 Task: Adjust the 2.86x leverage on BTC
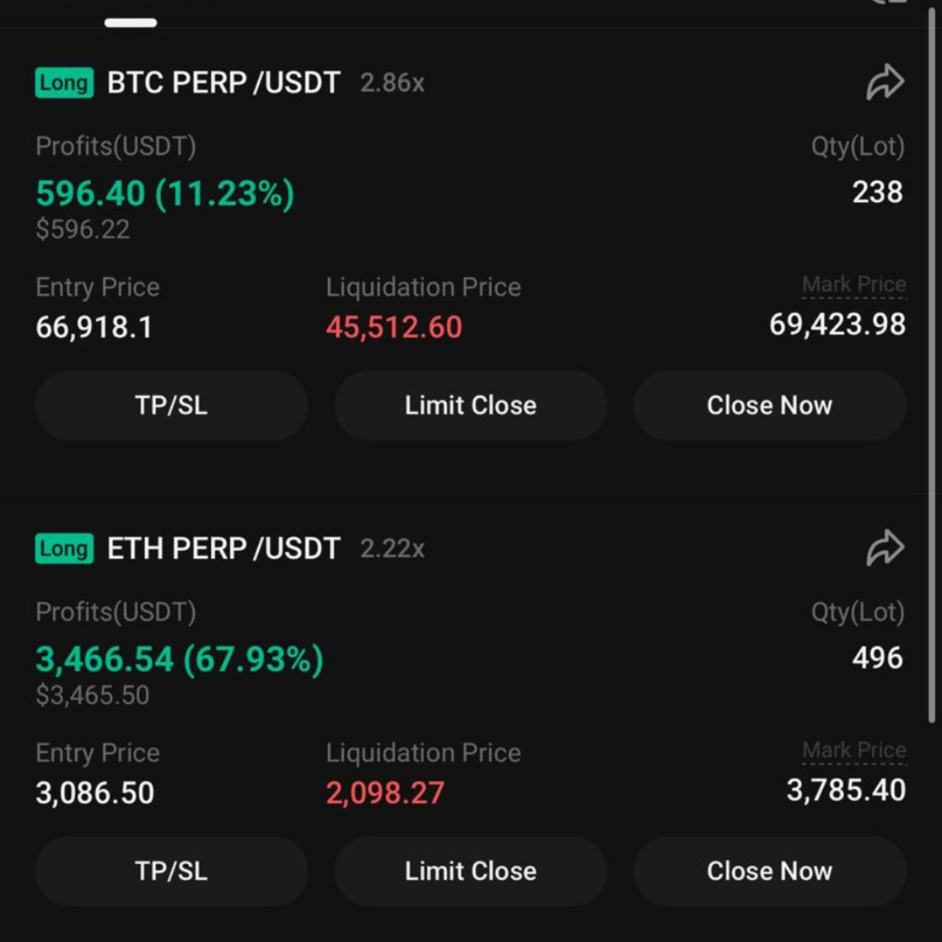(x=392, y=84)
